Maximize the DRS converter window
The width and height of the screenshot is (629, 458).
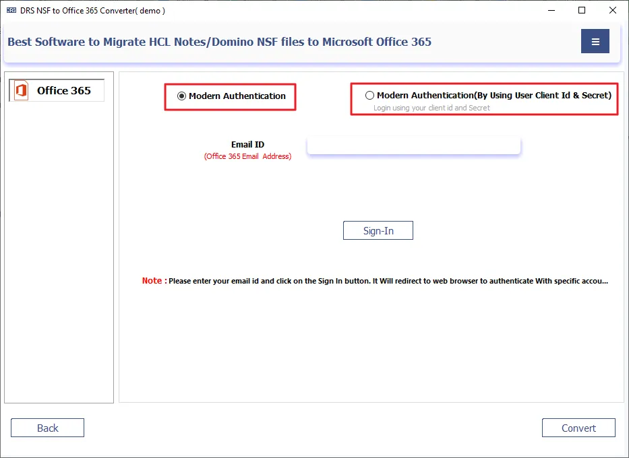coord(582,10)
